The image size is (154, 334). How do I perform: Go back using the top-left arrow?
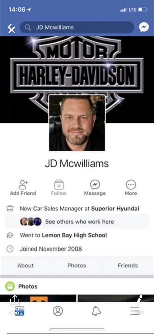[11, 28]
